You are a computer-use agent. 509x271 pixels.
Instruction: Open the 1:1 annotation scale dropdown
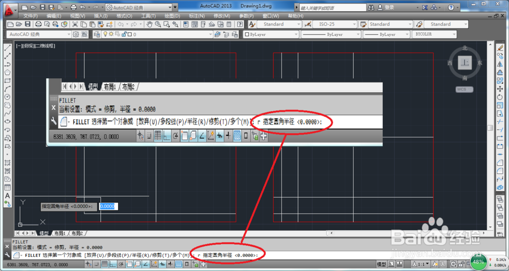tap(421, 264)
